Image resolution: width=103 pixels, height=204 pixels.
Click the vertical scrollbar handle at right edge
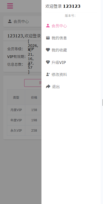tap(102, 103)
